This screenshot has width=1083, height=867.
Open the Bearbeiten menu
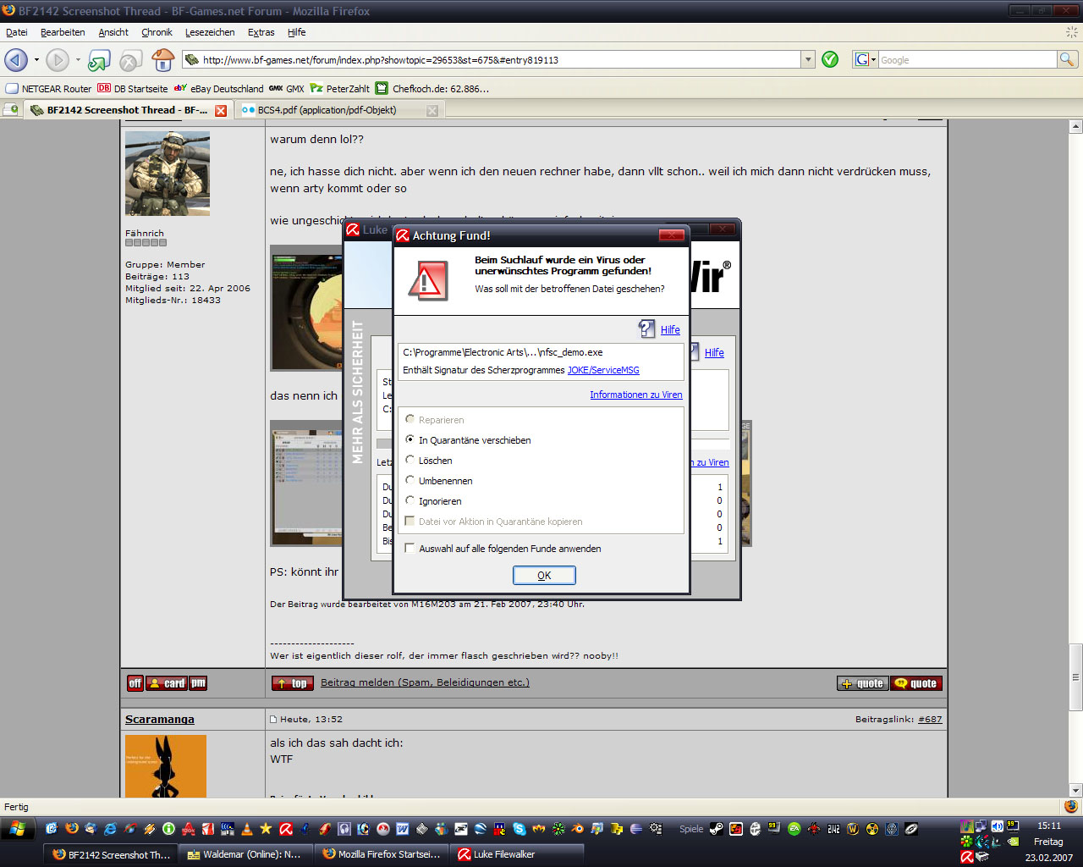(63, 32)
